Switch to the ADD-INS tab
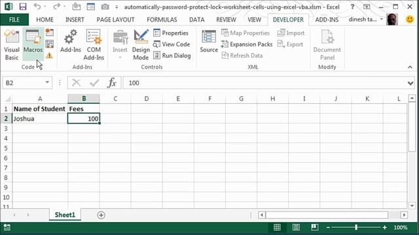419x235 pixels. point(327,20)
